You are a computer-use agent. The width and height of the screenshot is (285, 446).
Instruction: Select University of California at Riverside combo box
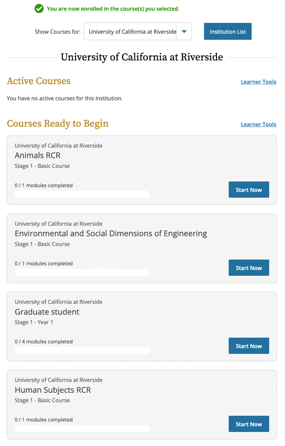[138, 31]
